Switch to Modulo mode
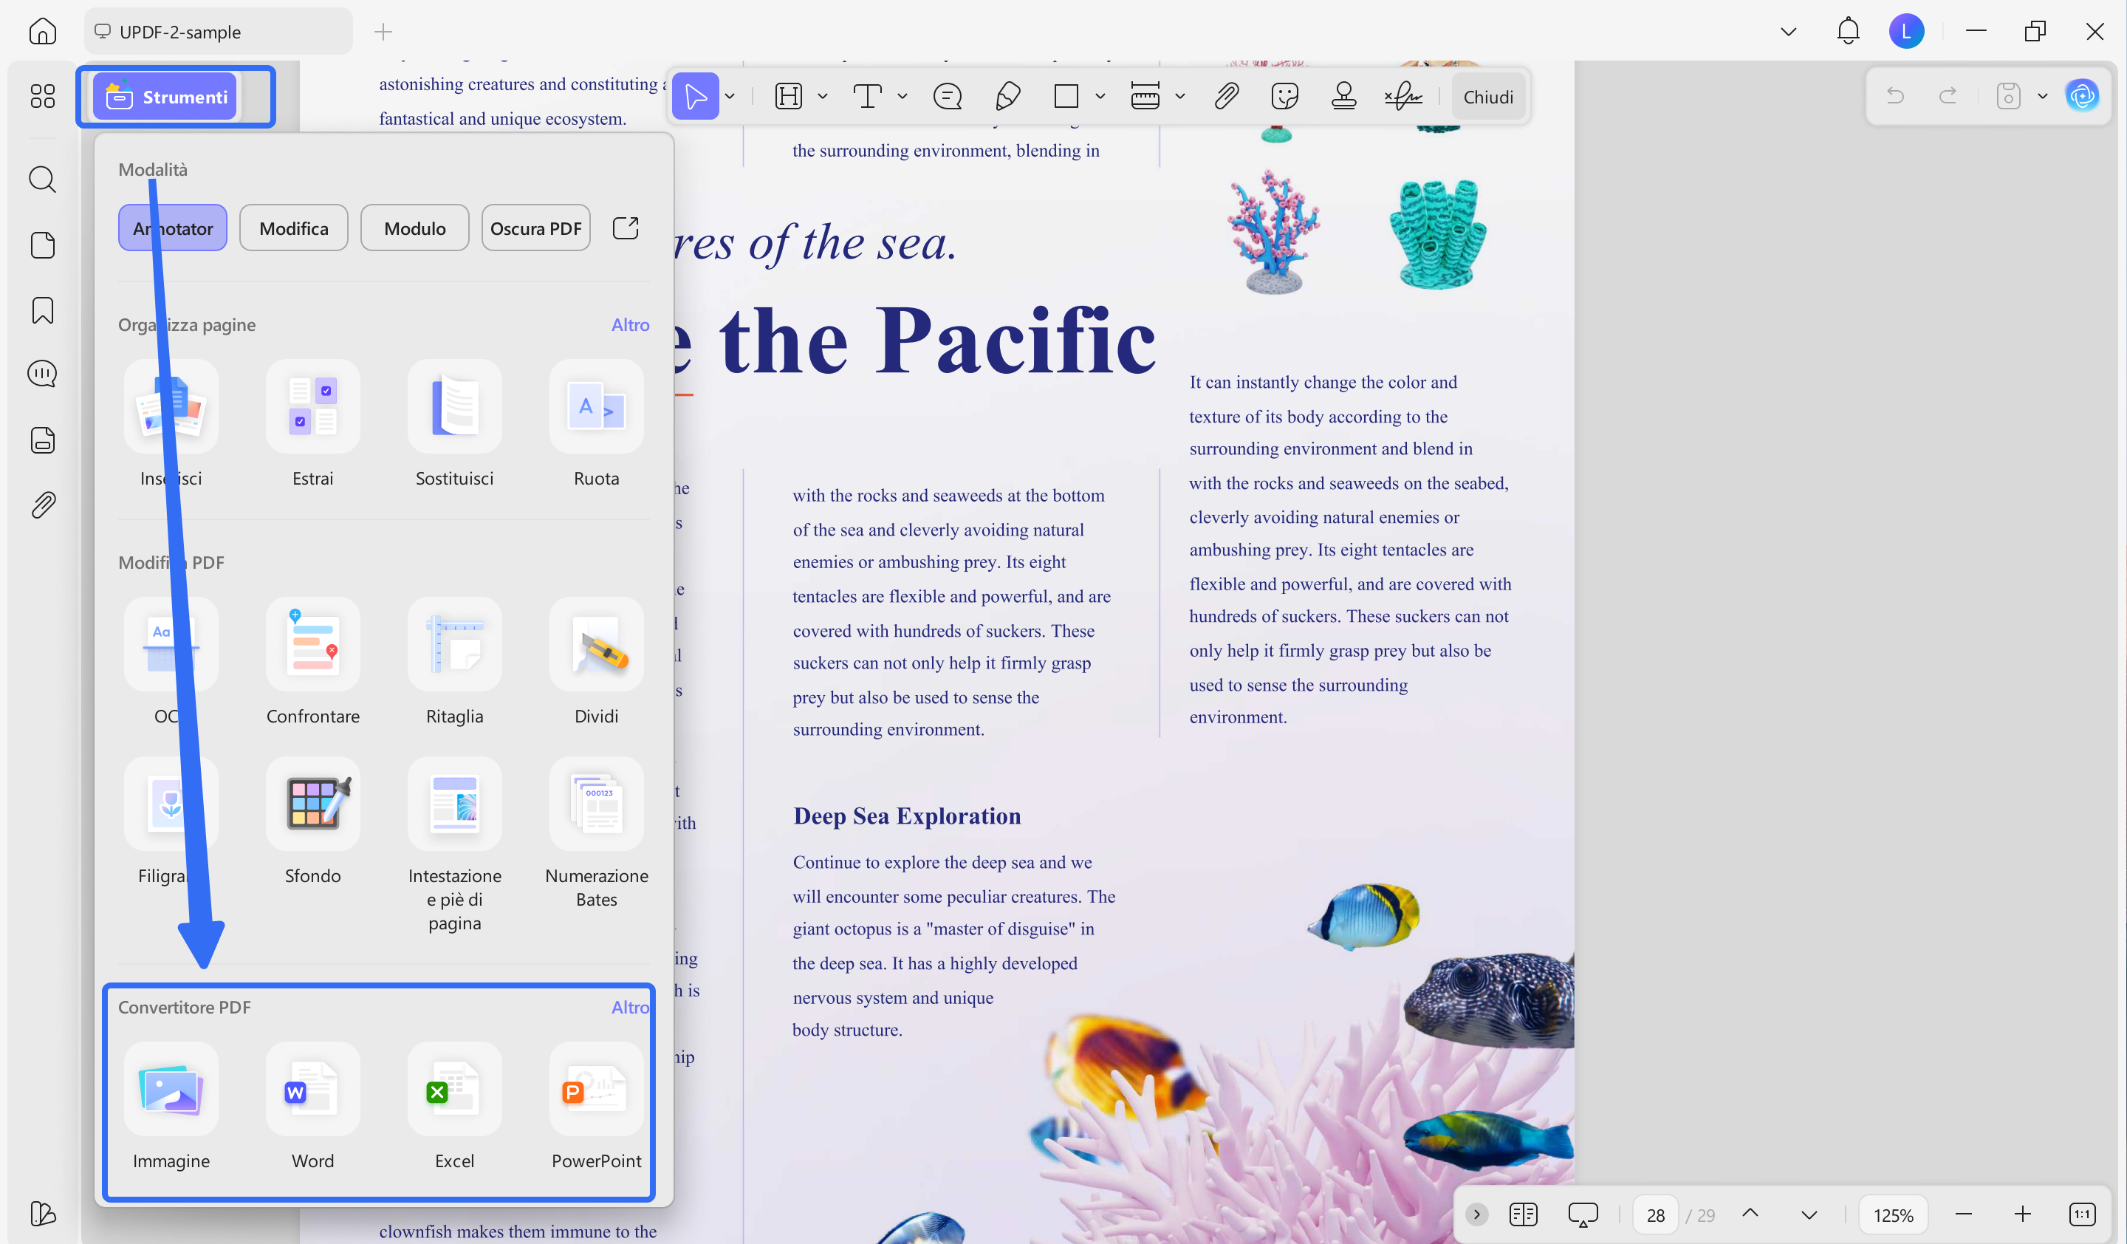 (x=415, y=228)
